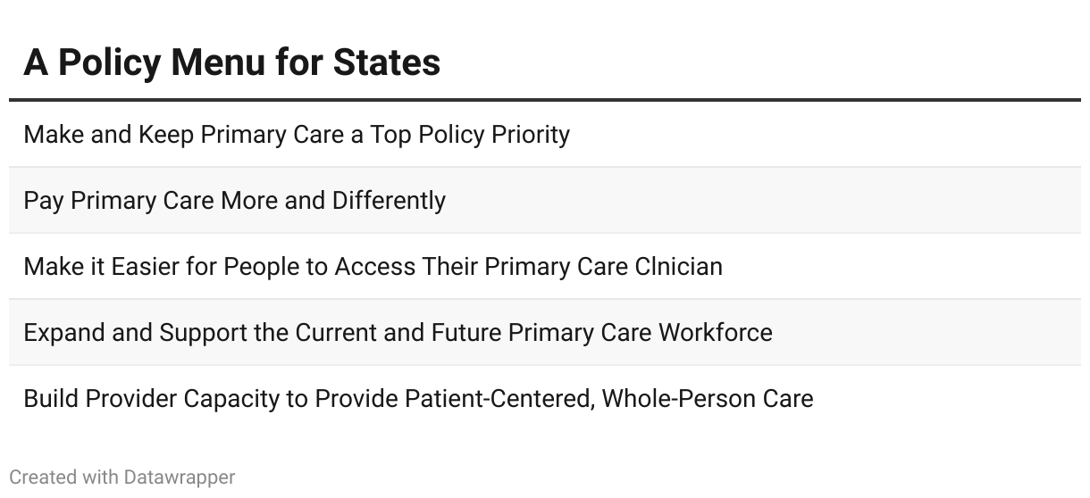Select the "Expand and Support" workforce row
1090x498 pixels.
tap(545, 332)
